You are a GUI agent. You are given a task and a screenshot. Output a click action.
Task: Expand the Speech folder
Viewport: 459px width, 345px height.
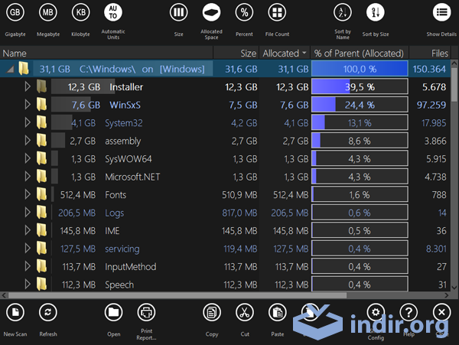pos(28,285)
